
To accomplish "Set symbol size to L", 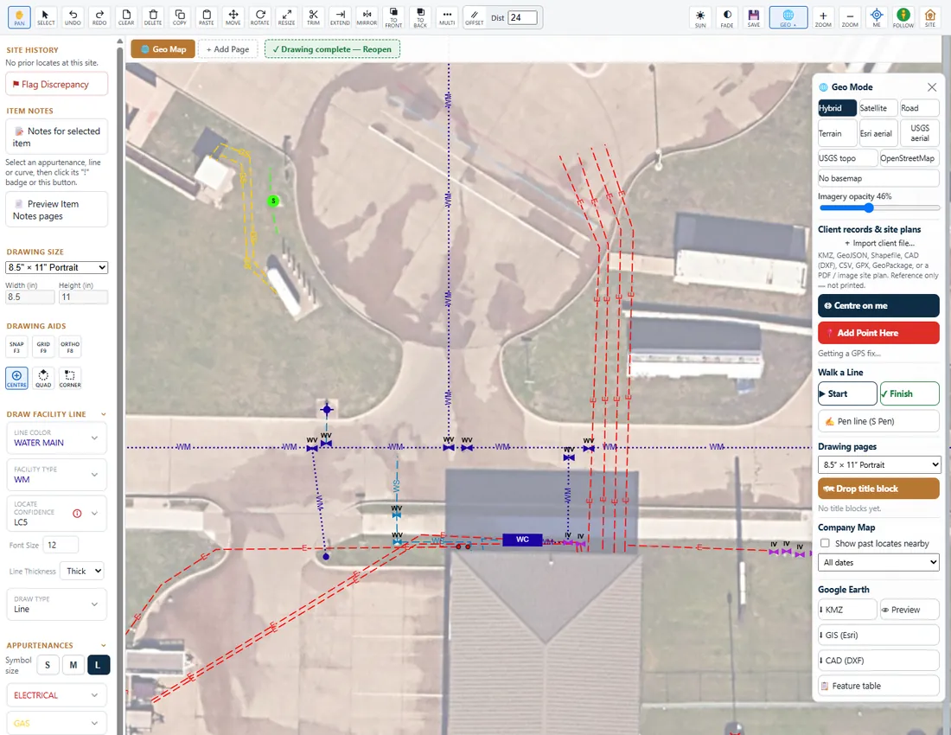I will tap(99, 665).
